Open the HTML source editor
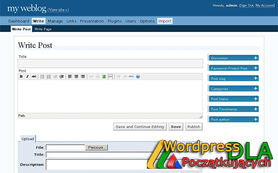This screenshot has width=278, height=173. (x=132, y=77)
